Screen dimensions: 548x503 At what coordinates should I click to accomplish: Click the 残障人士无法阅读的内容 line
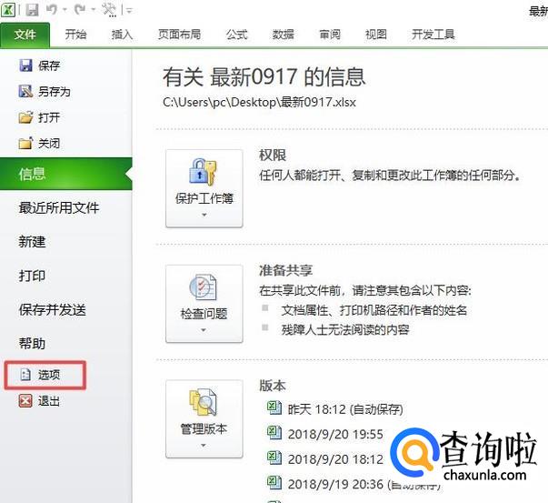[x=345, y=329]
